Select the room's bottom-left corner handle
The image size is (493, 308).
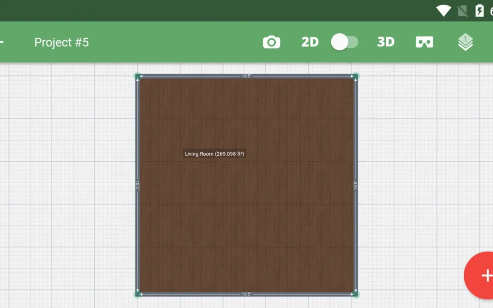tap(138, 294)
